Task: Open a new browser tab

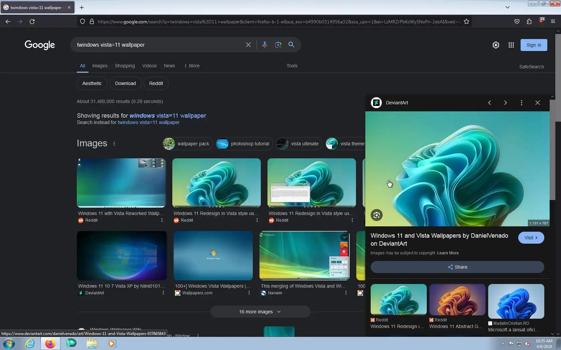Action: point(81,7)
